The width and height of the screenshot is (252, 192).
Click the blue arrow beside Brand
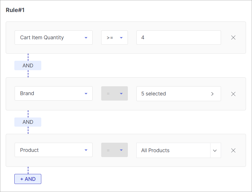[x=86, y=94]
